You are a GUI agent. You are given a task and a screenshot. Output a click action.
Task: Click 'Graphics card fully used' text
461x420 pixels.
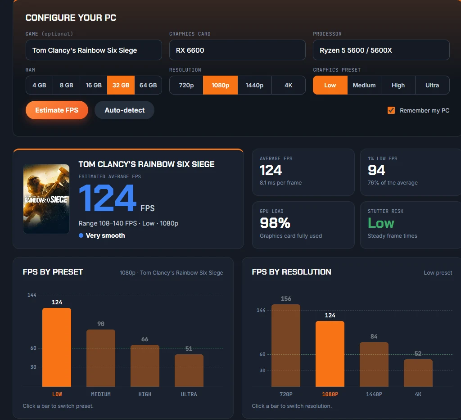coord(291,236)
